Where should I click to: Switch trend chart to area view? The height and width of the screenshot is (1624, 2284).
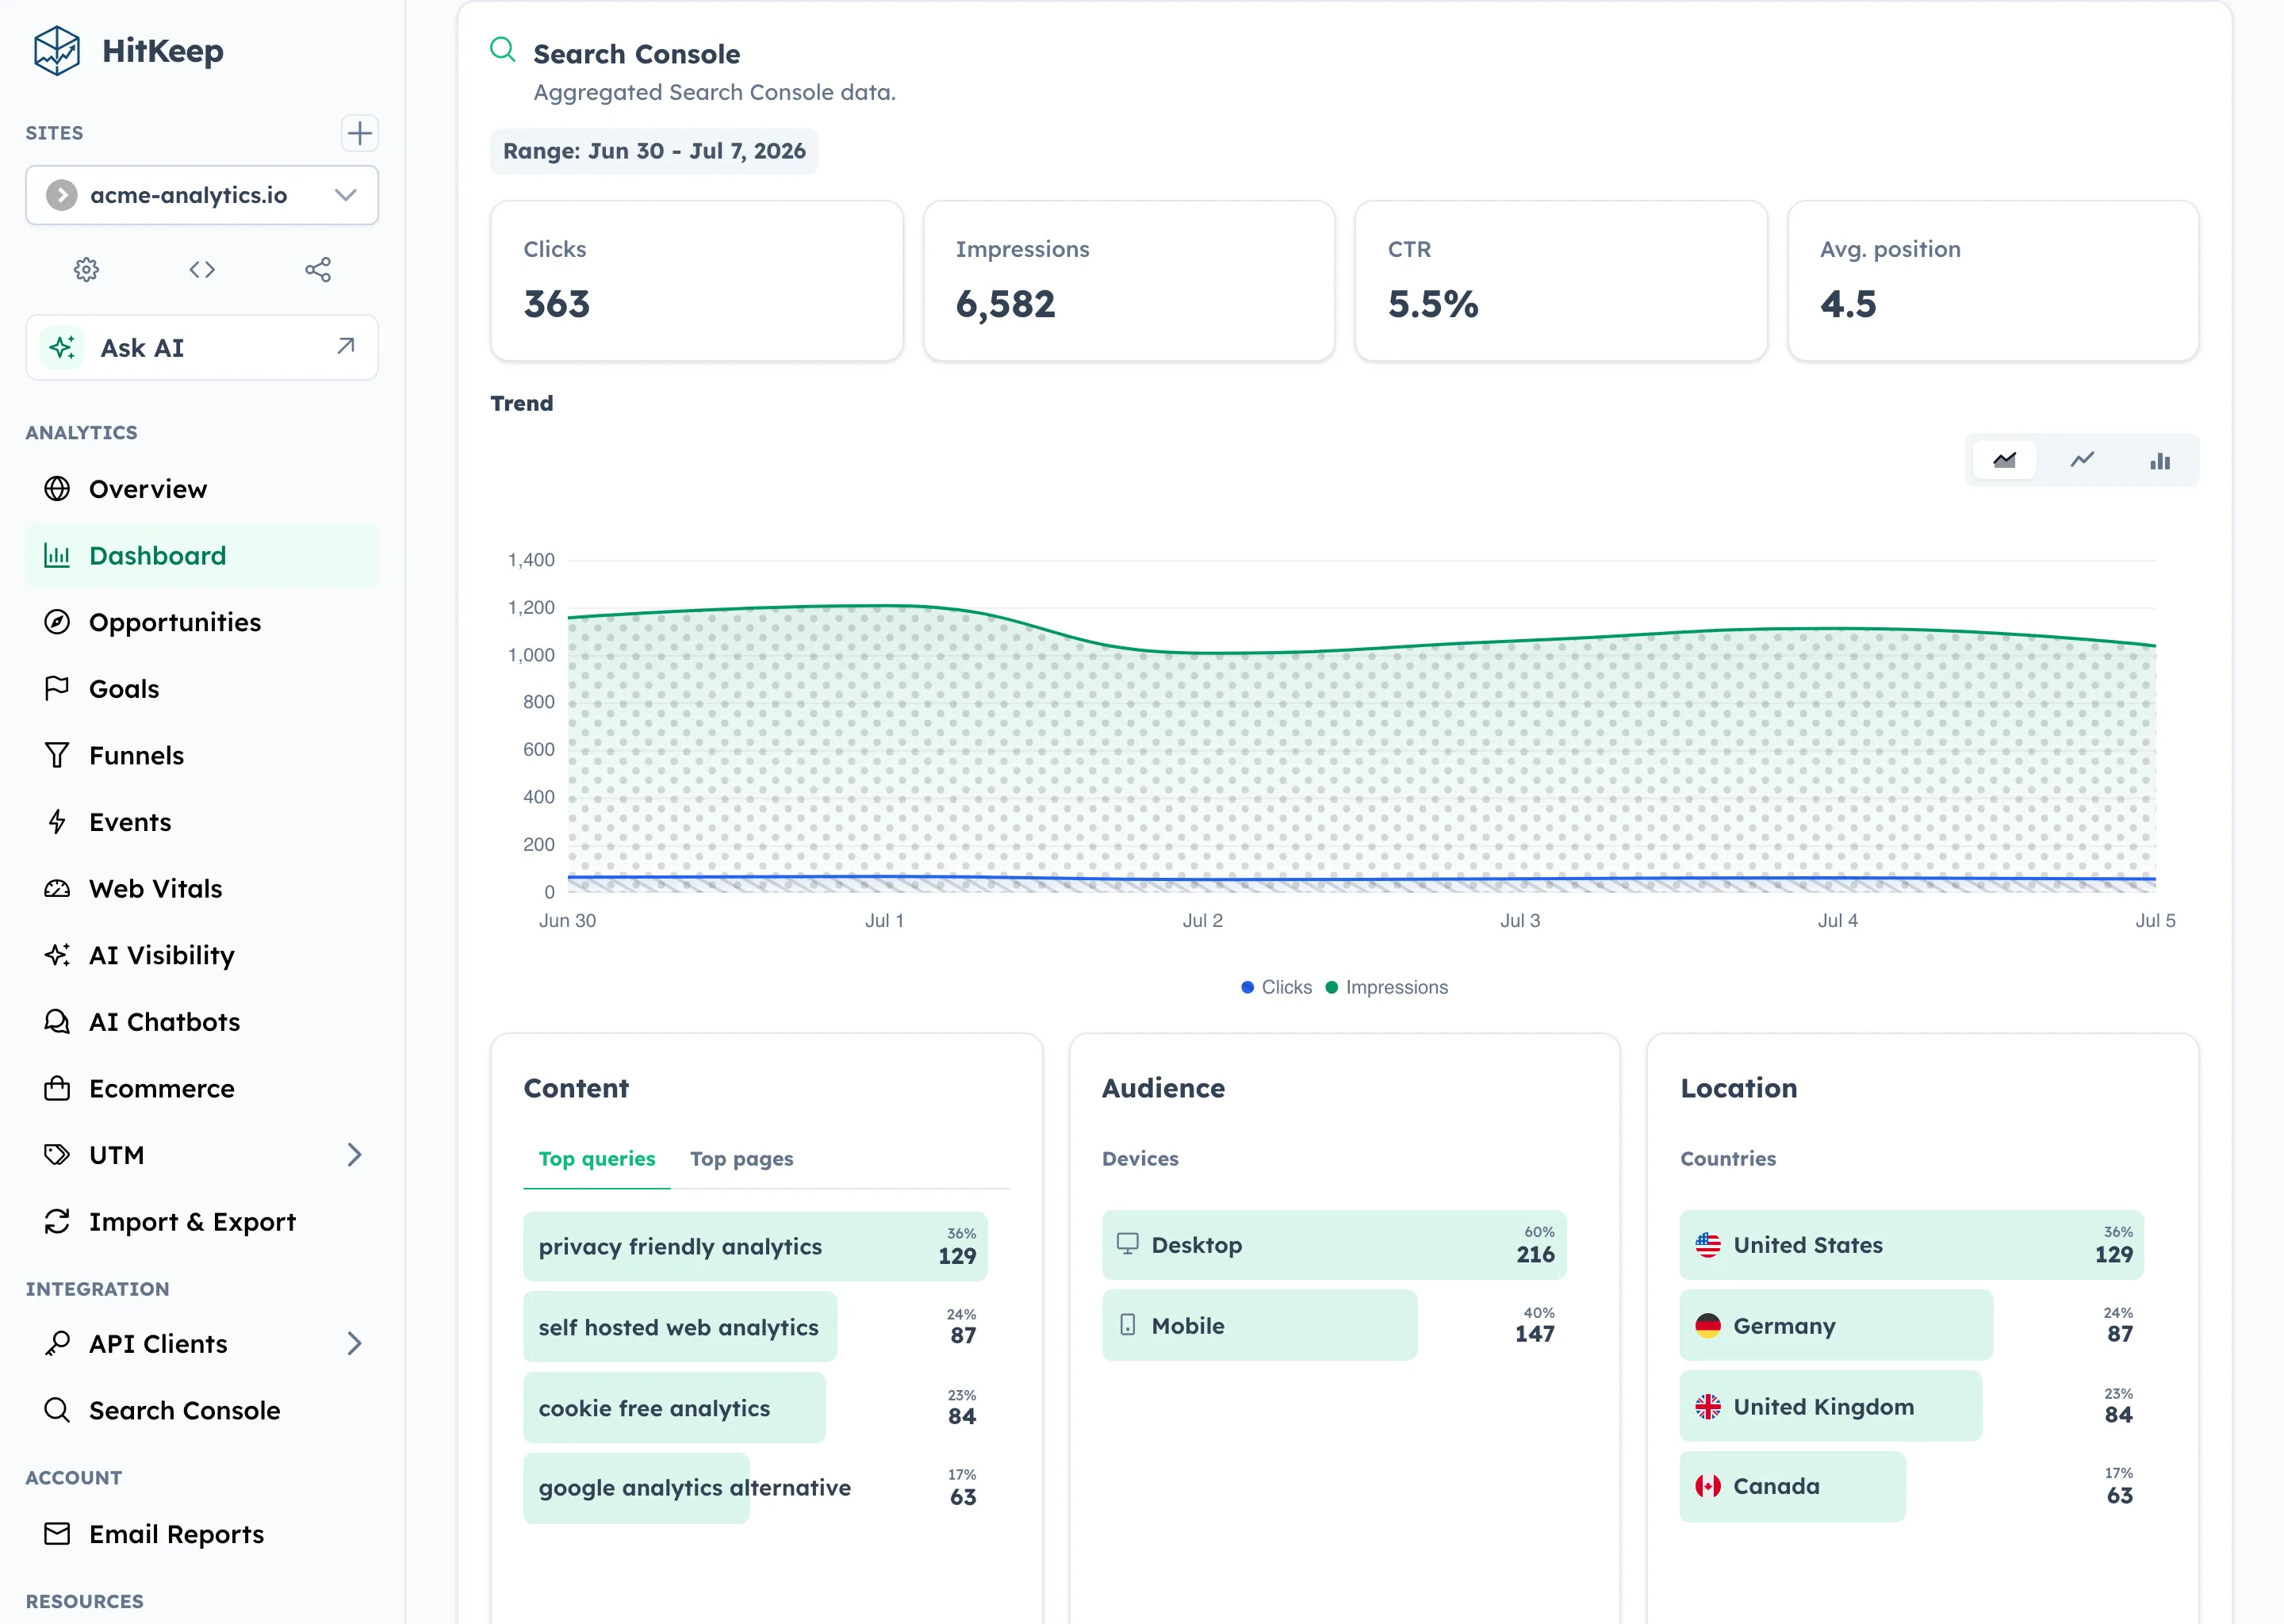click(2005, 460)
